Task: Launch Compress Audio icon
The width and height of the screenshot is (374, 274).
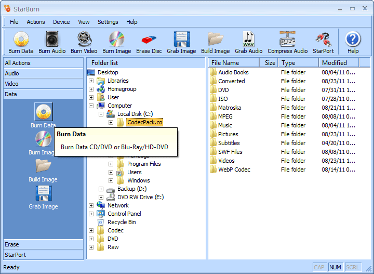Action: (287, 39)
